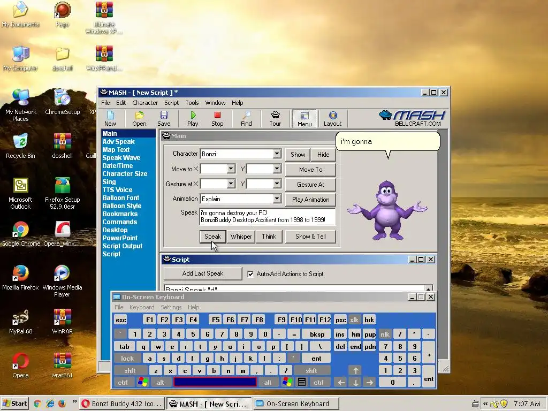Select the Recycle Bin desktop icon
The height and width of the screenshot is (411, 548).
point(20,146)
